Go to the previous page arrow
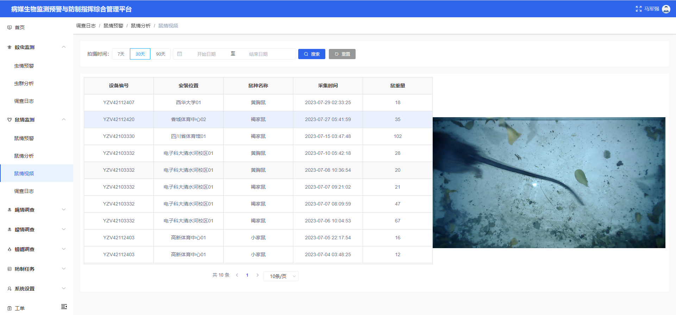This screenshot has height=315, width=676. point(237,275)
